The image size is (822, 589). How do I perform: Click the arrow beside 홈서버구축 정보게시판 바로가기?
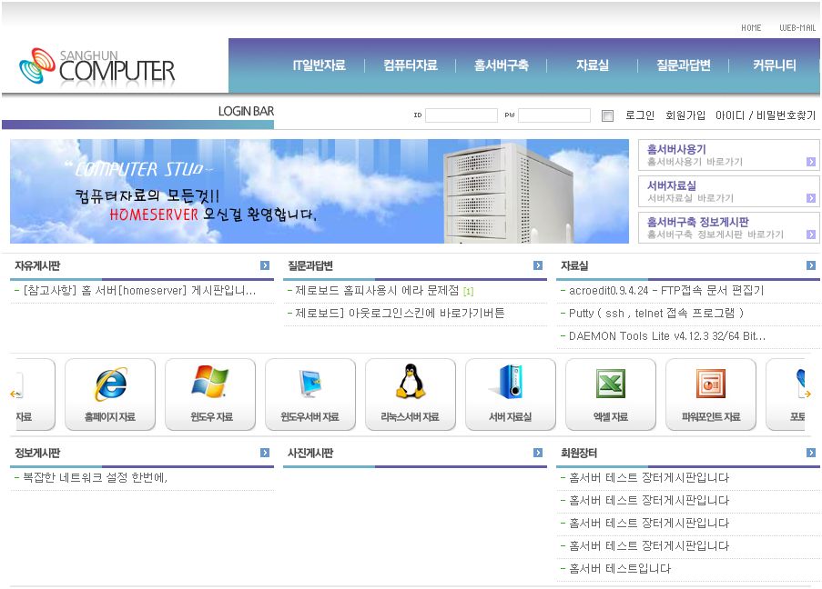tap(811, 234)
